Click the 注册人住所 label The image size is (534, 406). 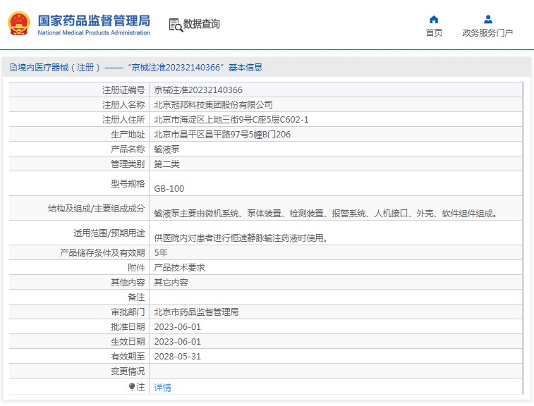click(123, 119)
